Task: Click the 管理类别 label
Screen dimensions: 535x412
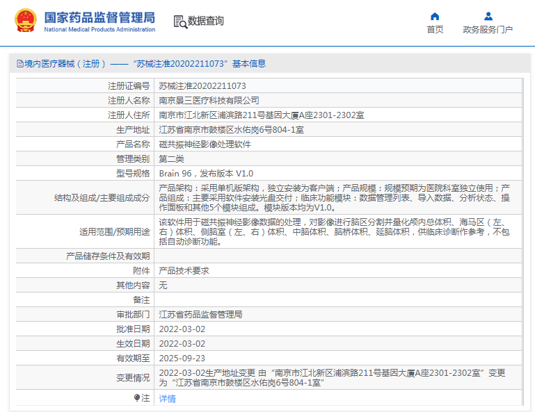Action: click(x=133, y=159)
